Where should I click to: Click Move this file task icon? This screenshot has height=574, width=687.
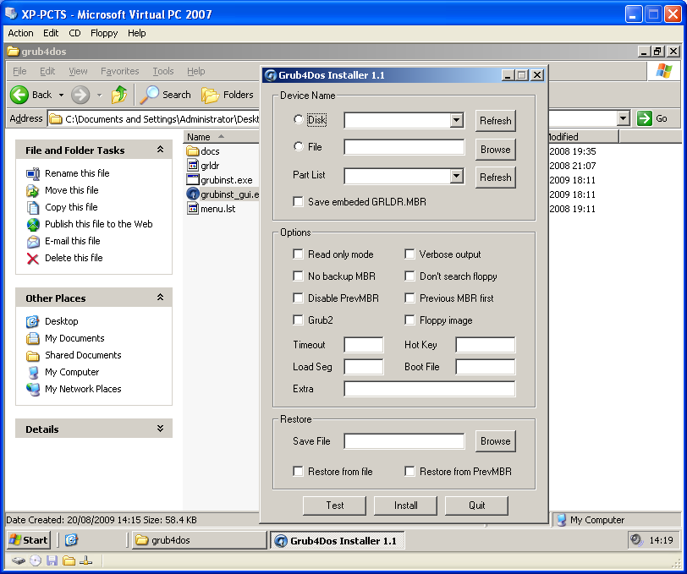(33, 190)
